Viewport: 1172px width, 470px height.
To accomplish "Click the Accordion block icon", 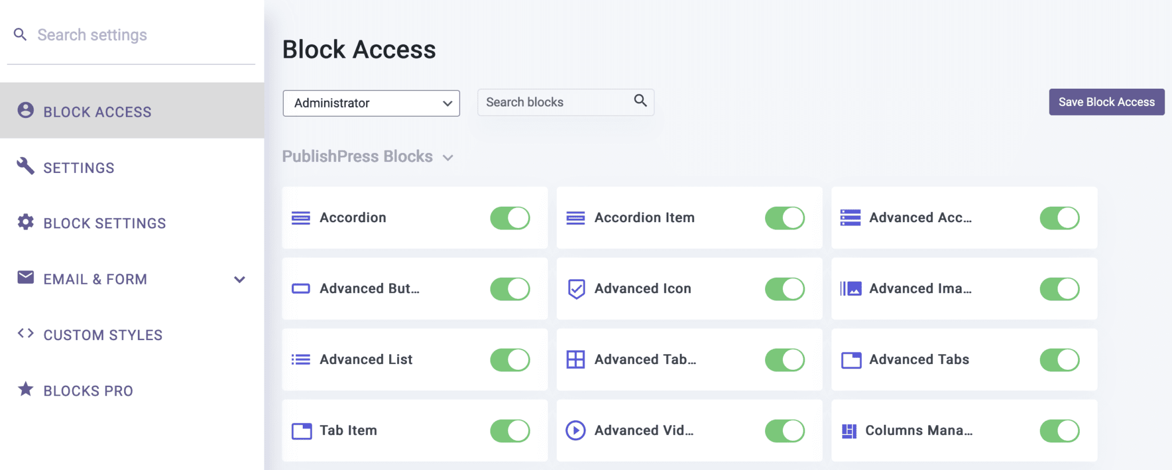I will pyautogui.click(x=301, y=218).
